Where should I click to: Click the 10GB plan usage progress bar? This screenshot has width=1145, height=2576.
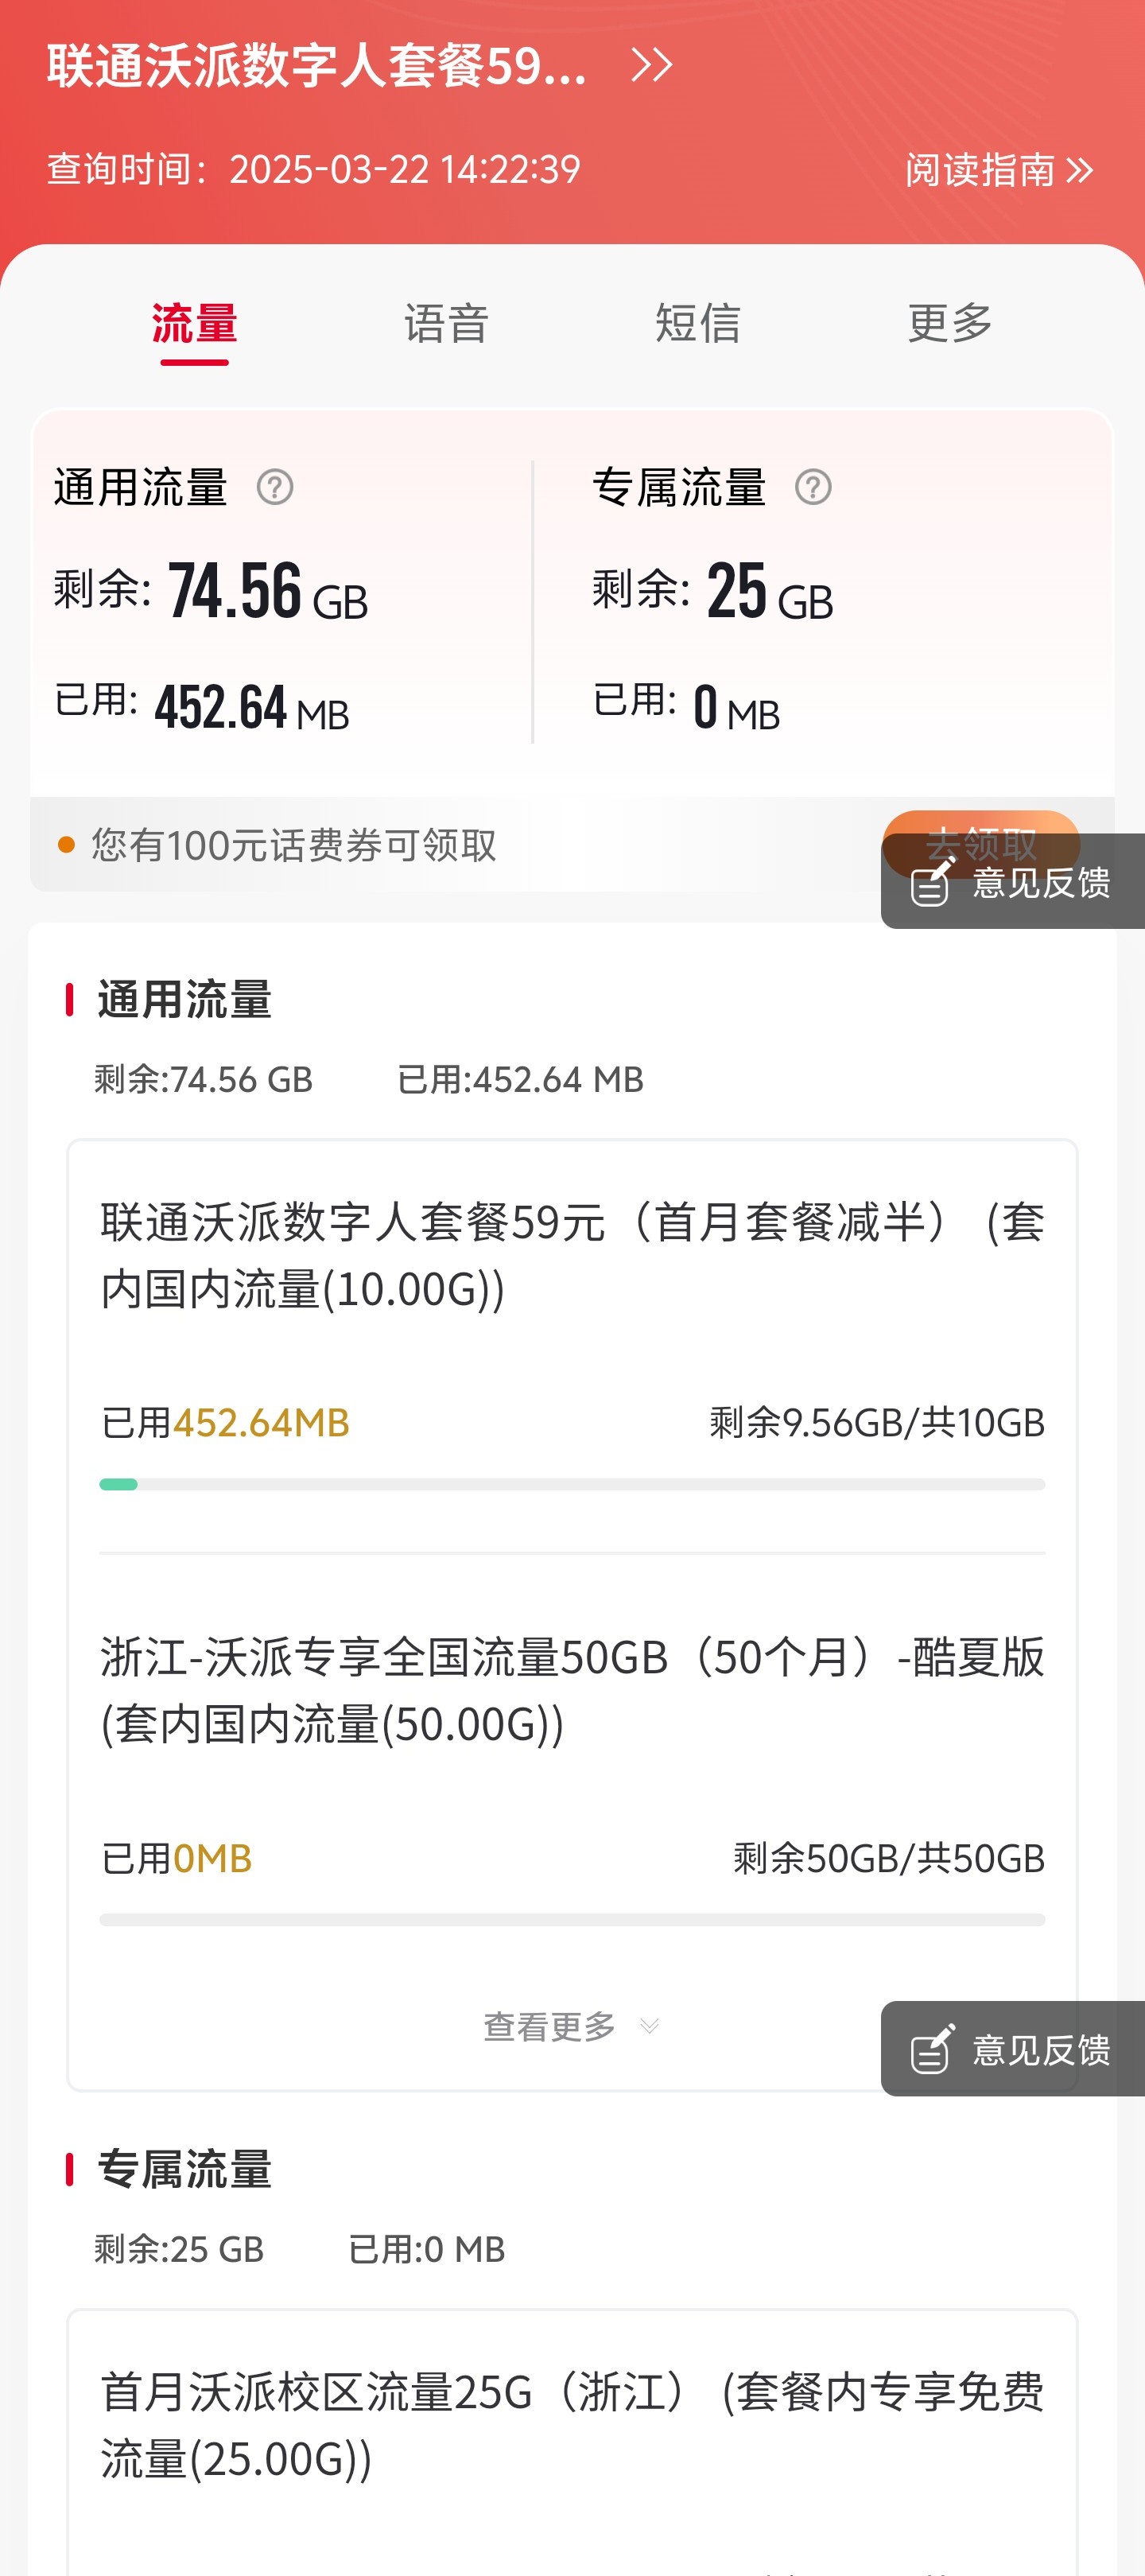(x=572, y=1485)
